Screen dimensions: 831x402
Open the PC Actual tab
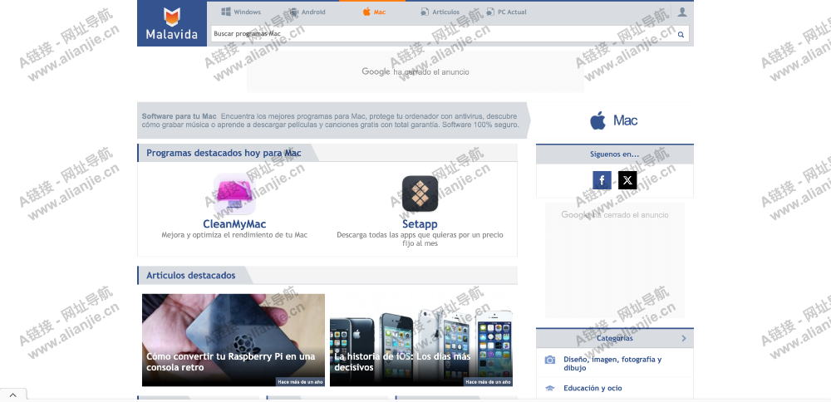point(506,12)
